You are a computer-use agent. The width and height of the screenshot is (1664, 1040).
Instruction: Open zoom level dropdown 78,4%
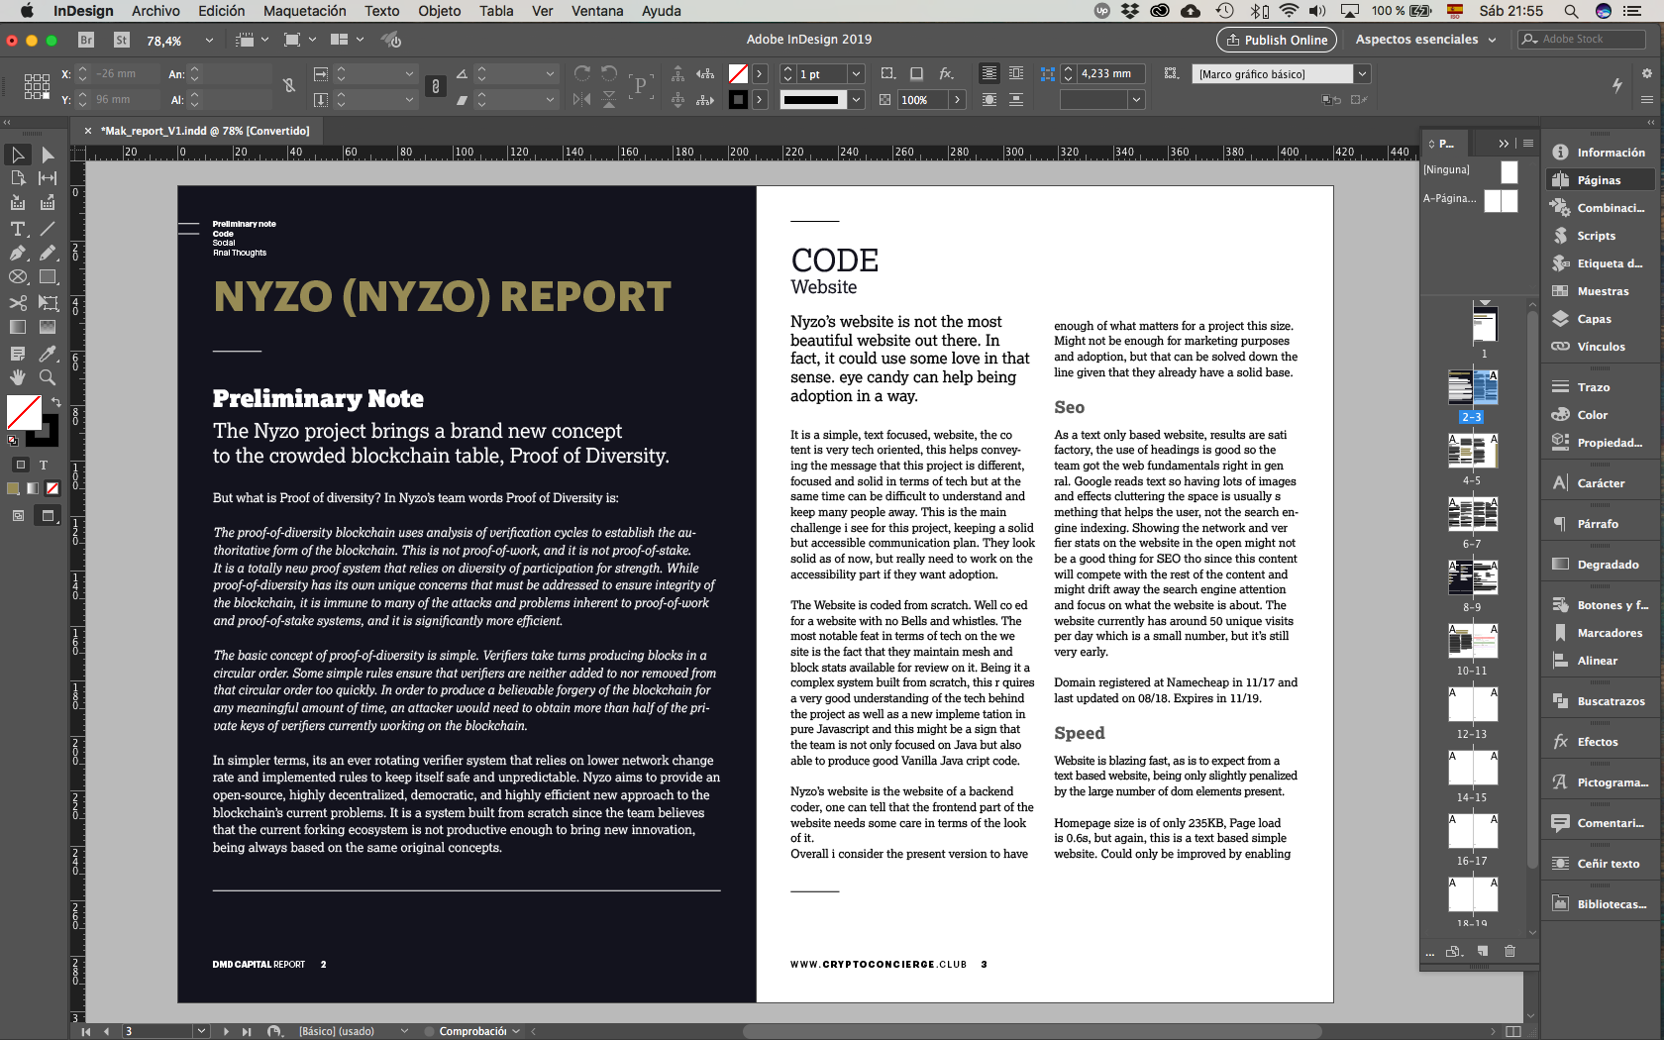coord(209,41)
